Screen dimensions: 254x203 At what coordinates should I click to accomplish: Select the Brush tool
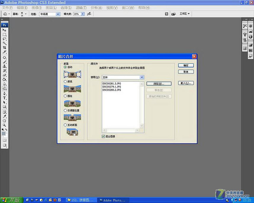[4, 62]
